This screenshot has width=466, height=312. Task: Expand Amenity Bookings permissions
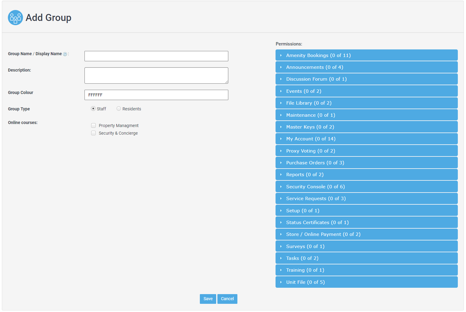(366, 55)
